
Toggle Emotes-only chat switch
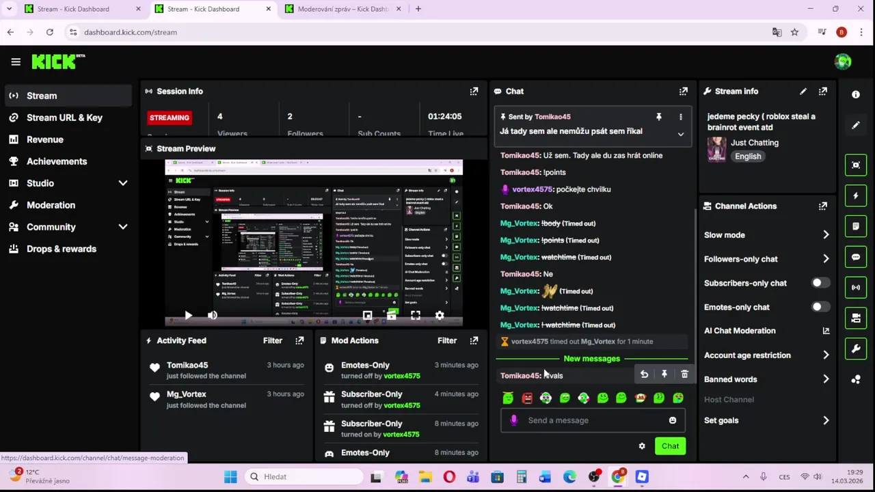[x=820, y=307]
